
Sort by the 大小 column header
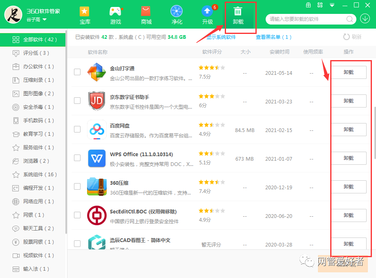coord(245,52)
